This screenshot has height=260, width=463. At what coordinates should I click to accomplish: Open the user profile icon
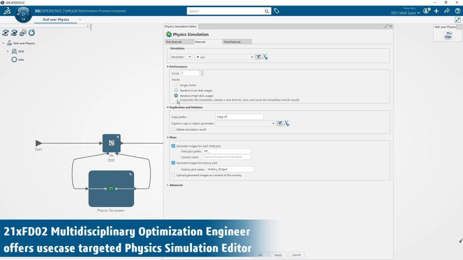[x=426, y=11]
